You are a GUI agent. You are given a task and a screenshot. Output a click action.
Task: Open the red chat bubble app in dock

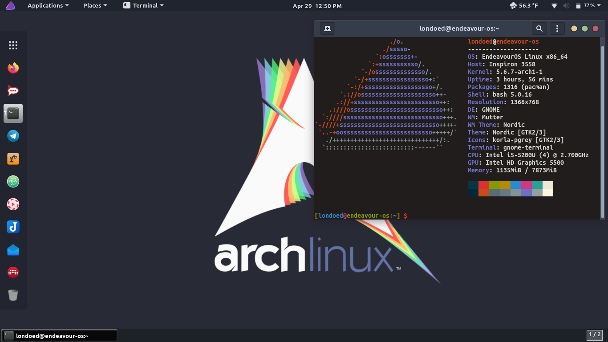13,91
